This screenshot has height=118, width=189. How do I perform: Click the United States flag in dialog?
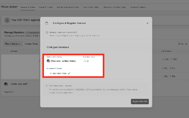tap(48, 61)
